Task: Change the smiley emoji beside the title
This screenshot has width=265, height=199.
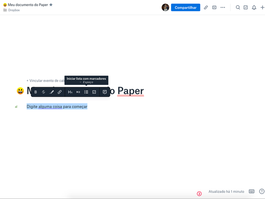Action: click(20, 91)
